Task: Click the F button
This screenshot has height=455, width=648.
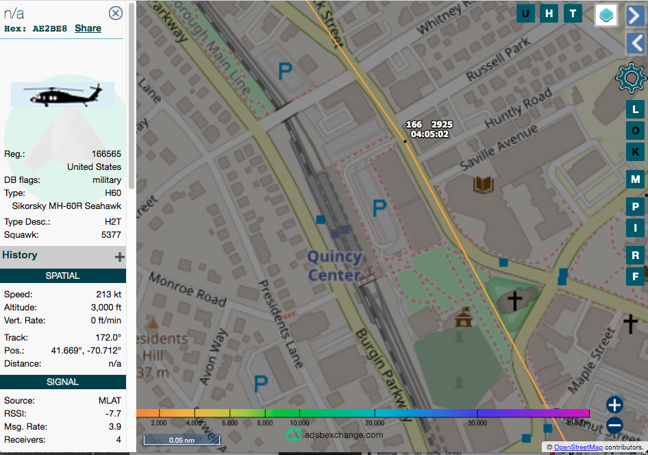Action: [x=635, y=276]
